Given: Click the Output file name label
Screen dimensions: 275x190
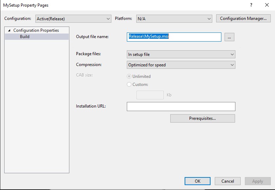Looking at the screenshot, I should 92,37.
